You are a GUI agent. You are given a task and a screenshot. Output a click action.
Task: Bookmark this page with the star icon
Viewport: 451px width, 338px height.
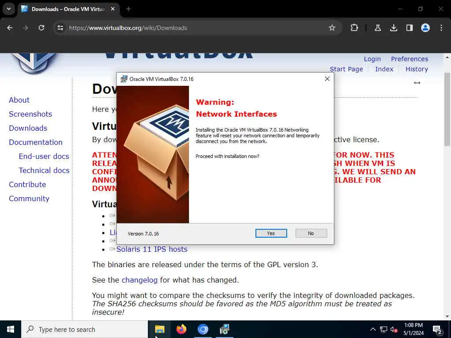(x=332, y=28)
